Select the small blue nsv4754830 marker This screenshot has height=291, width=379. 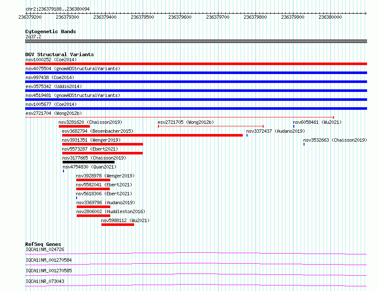[x=63, y=171]
